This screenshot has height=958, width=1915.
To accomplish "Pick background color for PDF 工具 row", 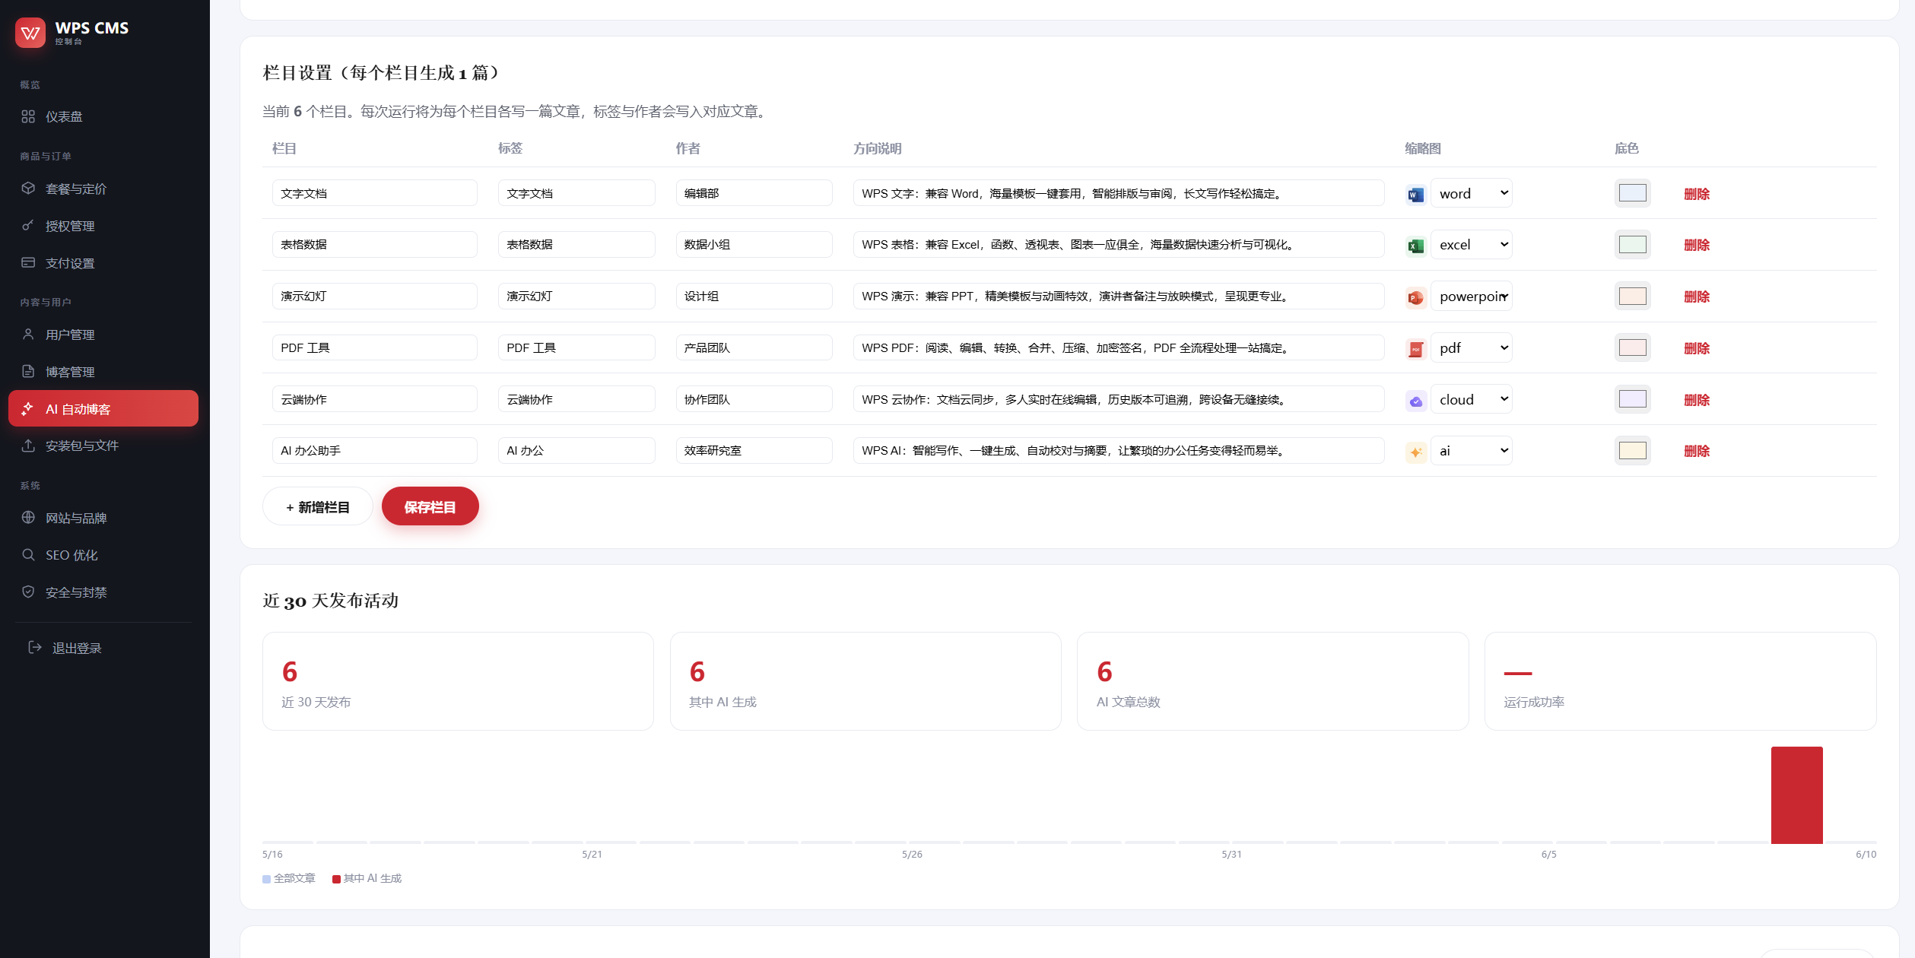I will pyautogui.click(x=1632, y=347).
